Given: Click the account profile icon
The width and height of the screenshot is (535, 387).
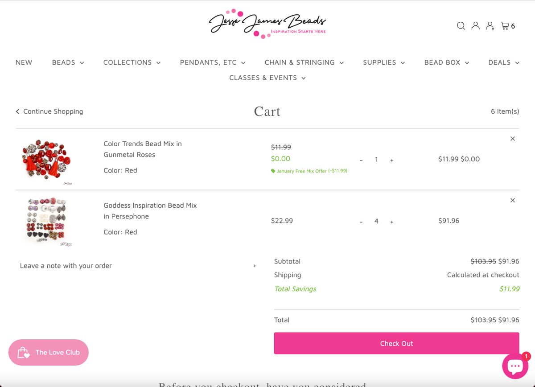Looking at the screenshot, I should 475,26.
